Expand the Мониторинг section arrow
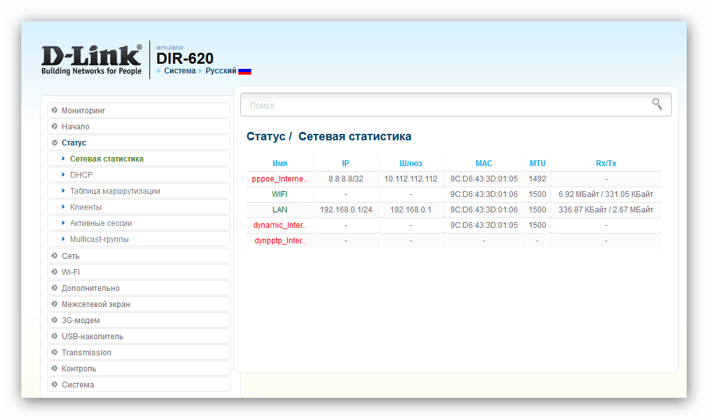This screenshot has height=419, width=708. (x=55, y=111)
